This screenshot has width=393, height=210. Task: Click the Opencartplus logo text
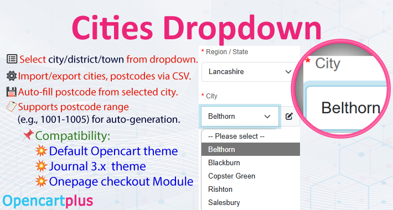(x=48, y=201)
